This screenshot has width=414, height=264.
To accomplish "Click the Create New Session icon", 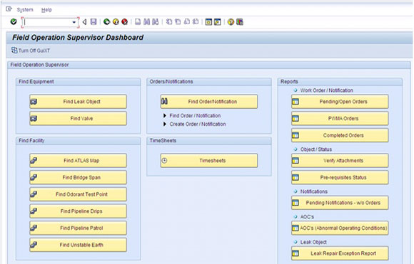I will [208, 22].
